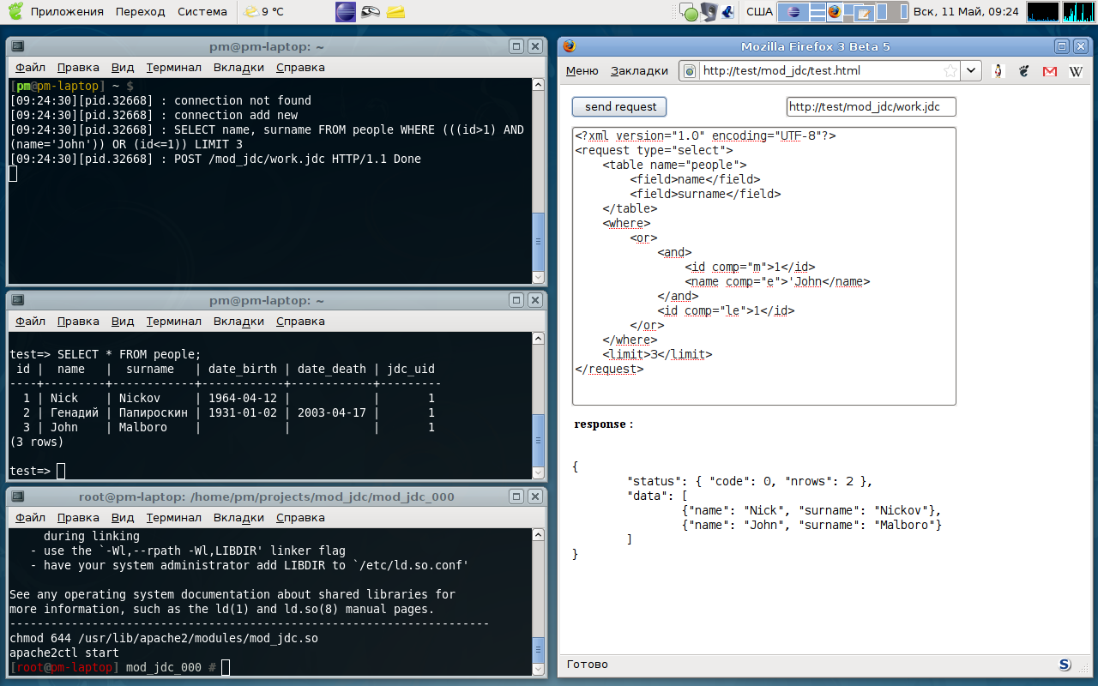Open the Меню menu in Firefox
The width and height of the screenshot is (1098, 686).
582,71
